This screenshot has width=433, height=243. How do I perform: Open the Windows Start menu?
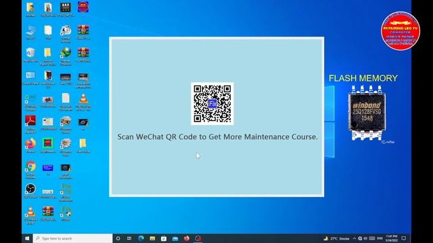tap(27, 238)
